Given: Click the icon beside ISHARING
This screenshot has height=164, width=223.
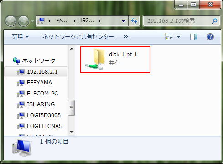Looking at the screenshot, I should [21, 104].
